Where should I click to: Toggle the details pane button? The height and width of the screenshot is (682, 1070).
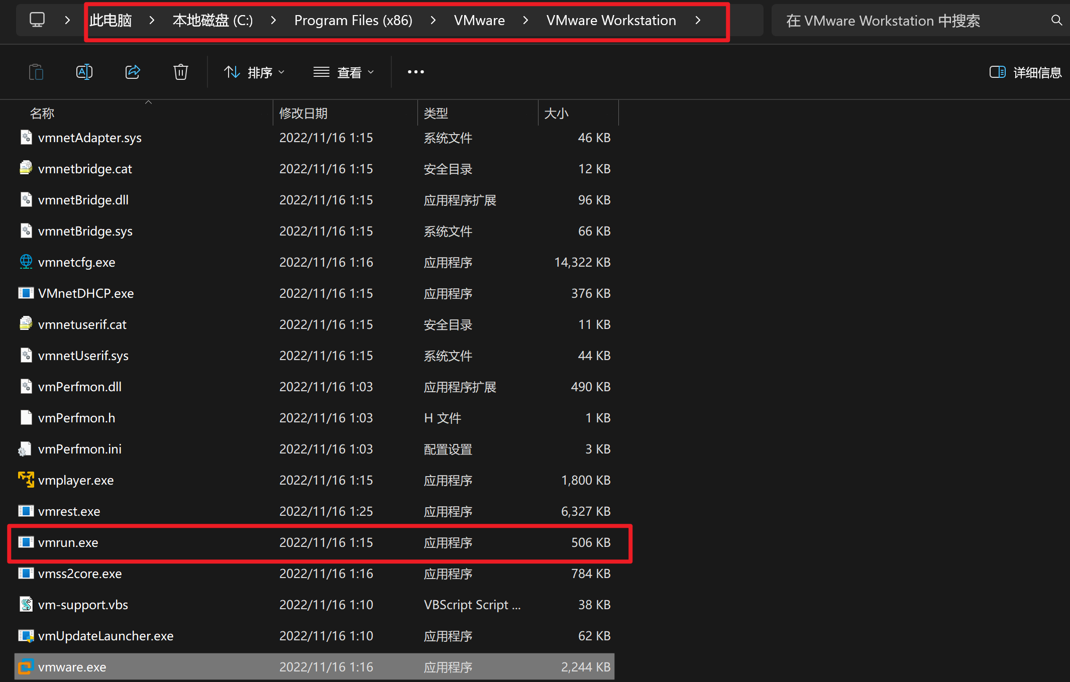click(x=1025, y=72)
